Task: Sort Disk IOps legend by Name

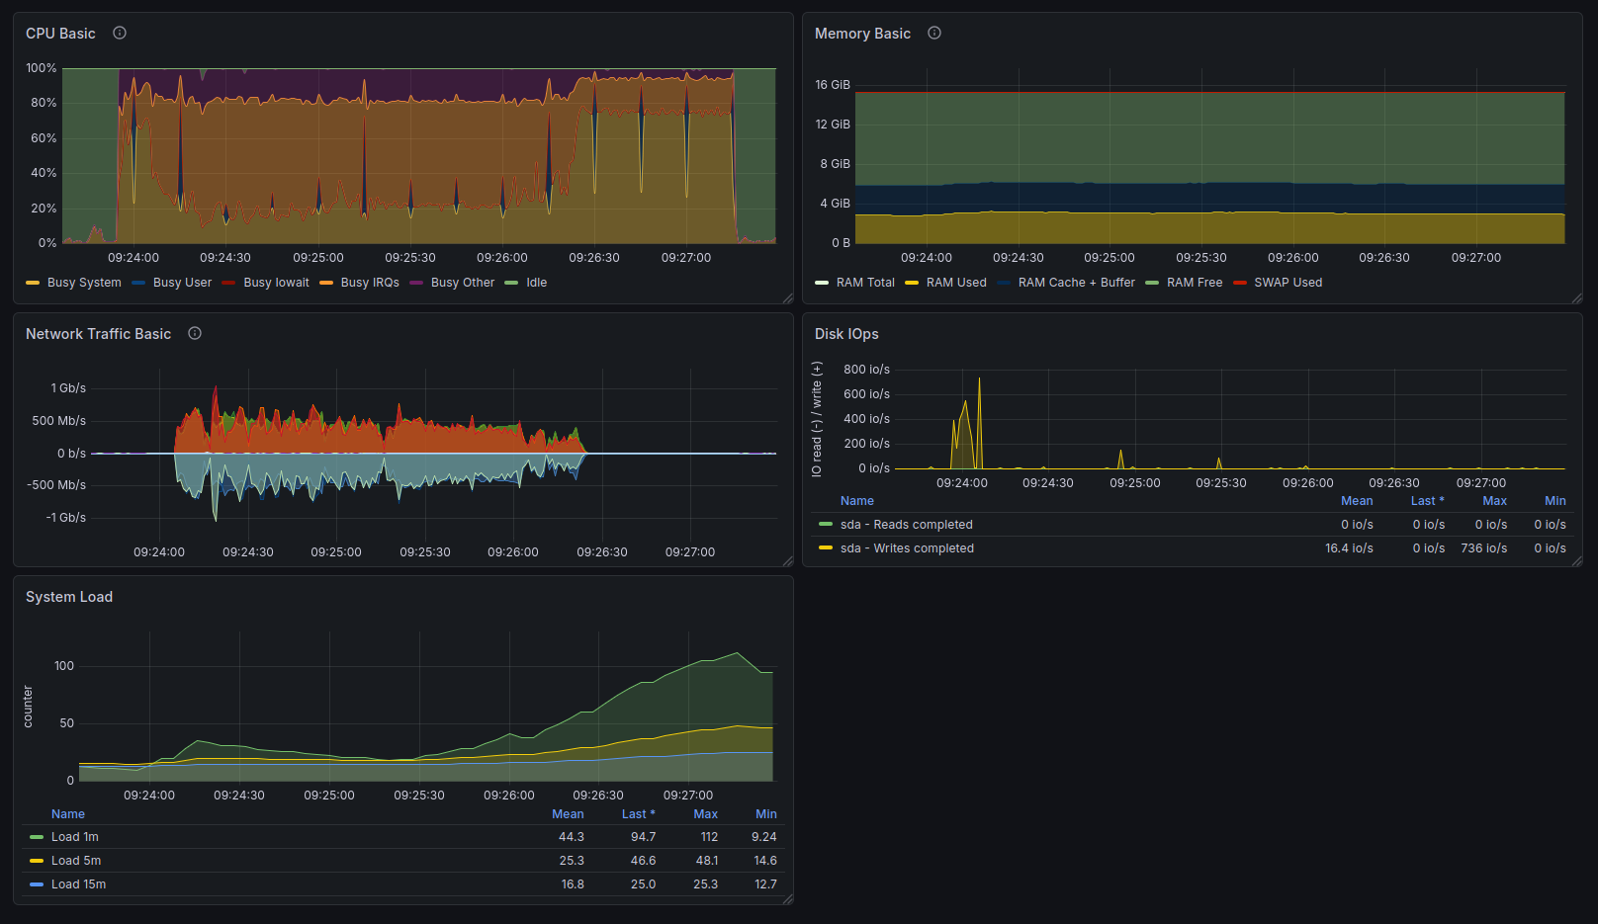Action: (857, 501)
